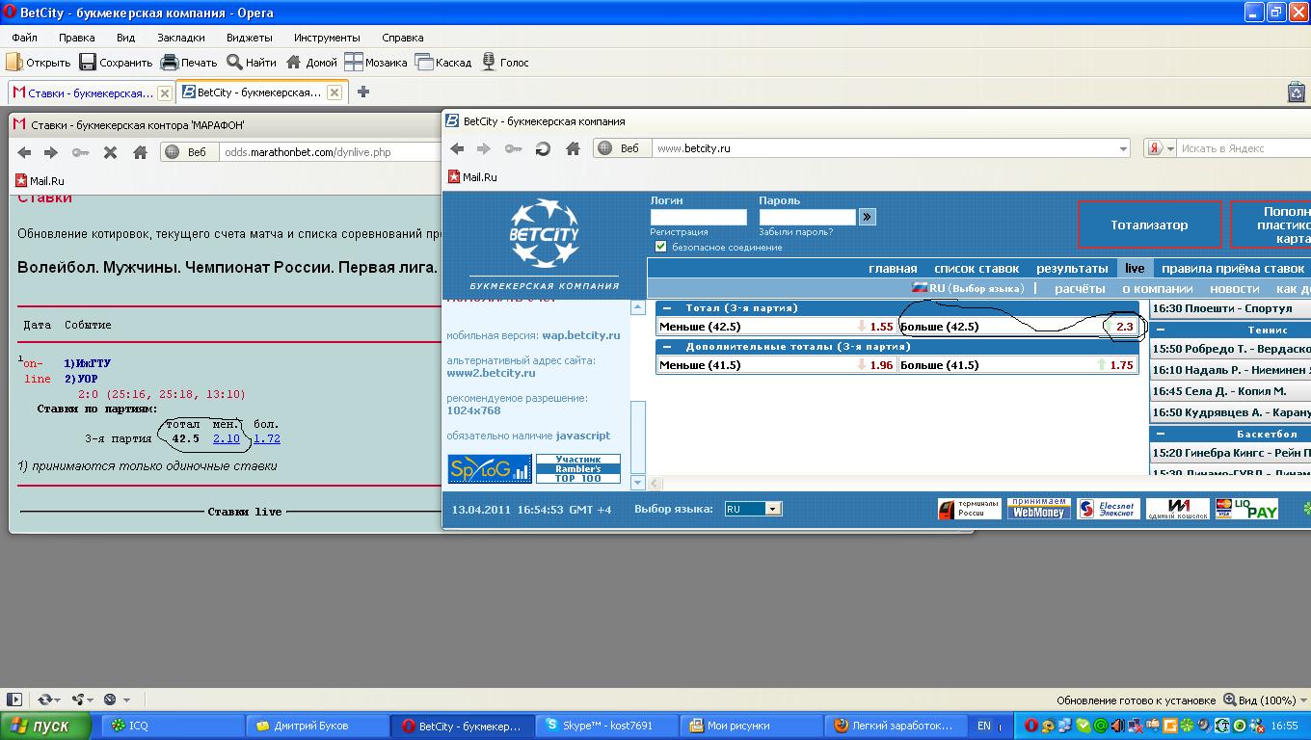Screen dimensions: 1311x740
Task: Collapse the Теннис section
Action: click(1161, 330)
